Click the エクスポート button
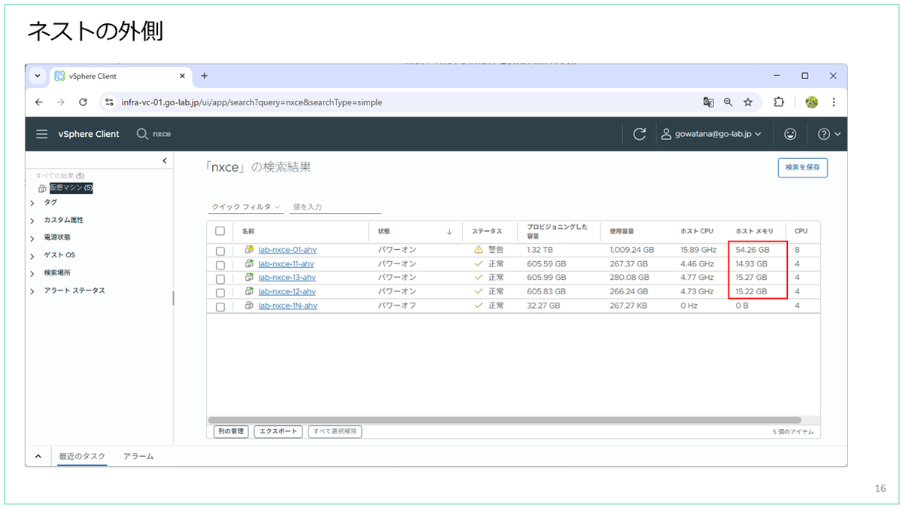Screen dimensions: 903x508 click(278, 432)
